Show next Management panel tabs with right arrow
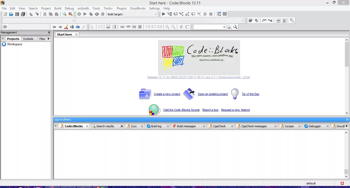 (48, 39)
